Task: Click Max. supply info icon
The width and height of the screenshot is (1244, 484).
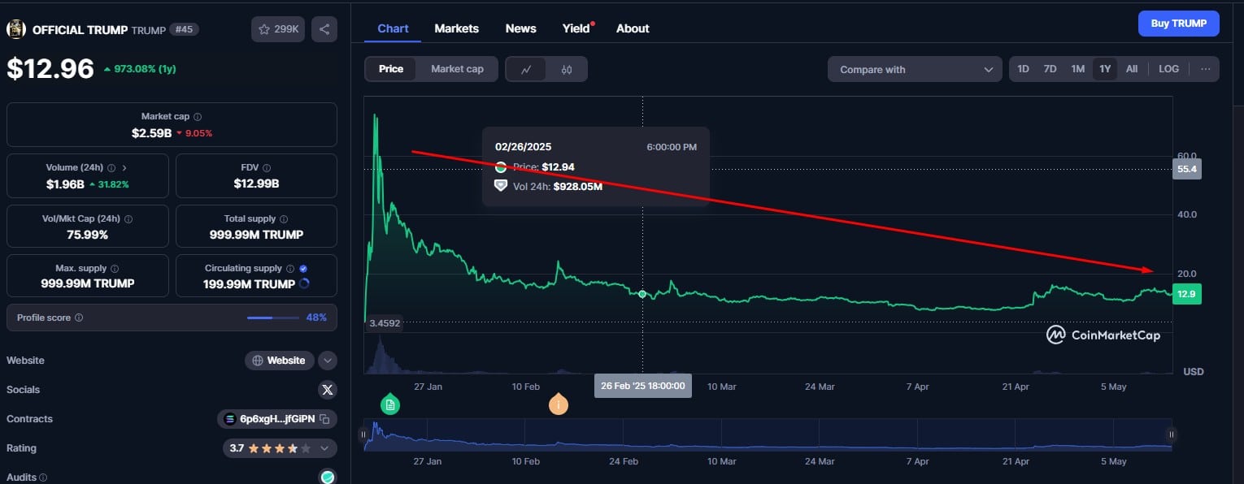Action: pos(114,269)
